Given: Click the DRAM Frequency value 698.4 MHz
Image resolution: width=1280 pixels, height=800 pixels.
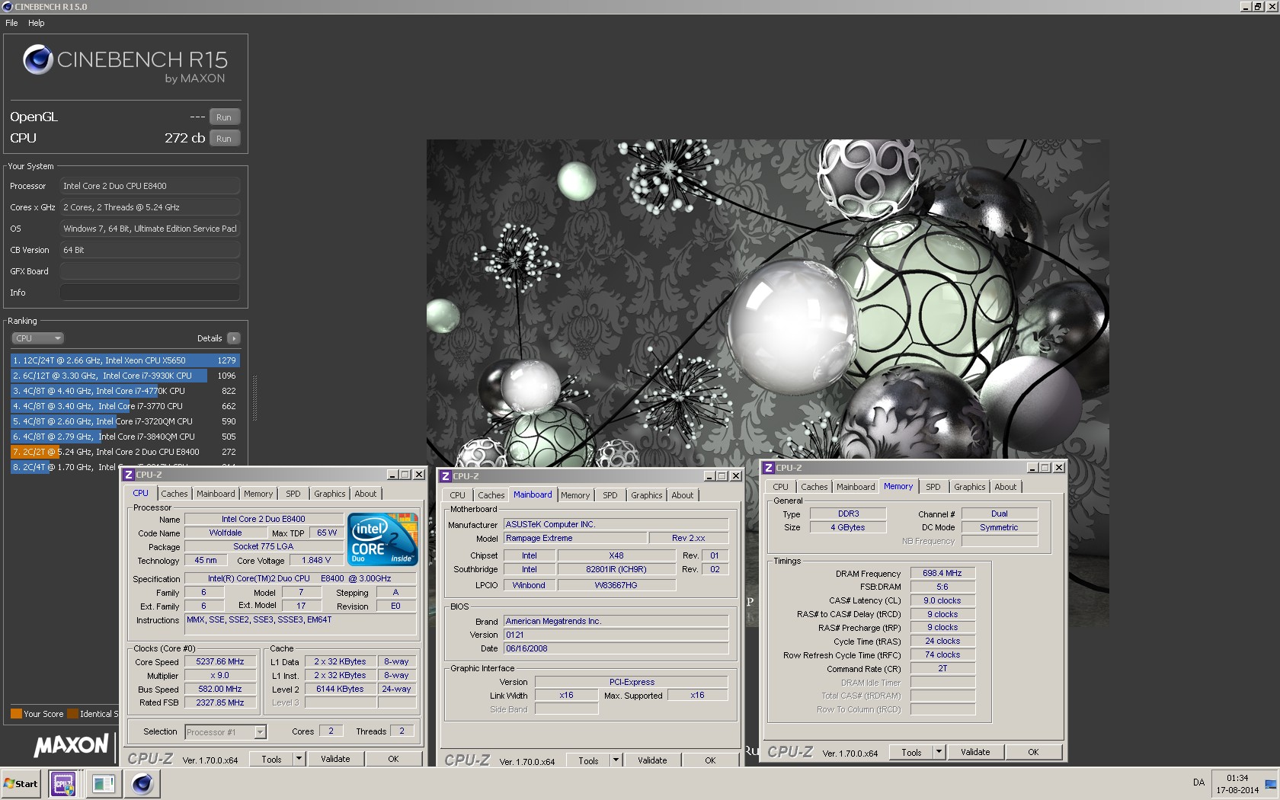Looking at the screenshot, I should [x=942, y=574].
